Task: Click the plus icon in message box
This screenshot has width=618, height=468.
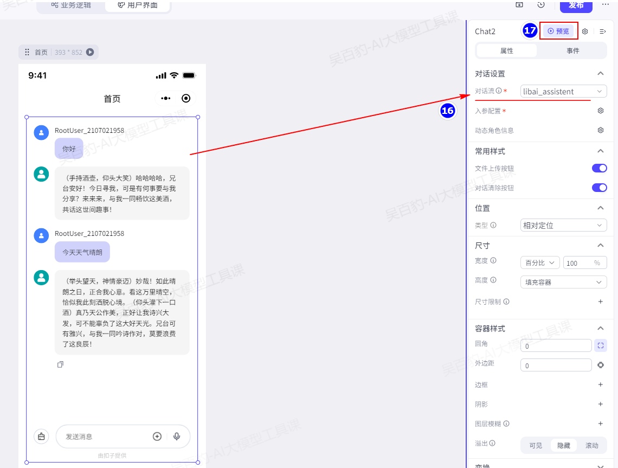Action: (157, 437)
